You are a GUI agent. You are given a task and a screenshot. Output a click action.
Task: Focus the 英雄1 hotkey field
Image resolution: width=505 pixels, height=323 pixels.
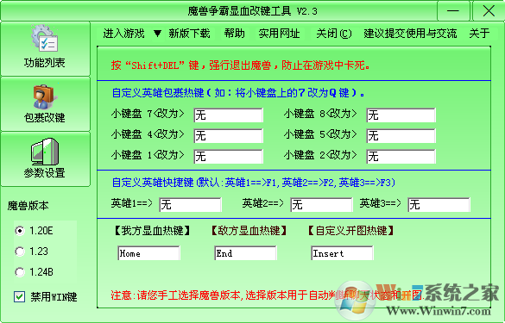point(190,205)
